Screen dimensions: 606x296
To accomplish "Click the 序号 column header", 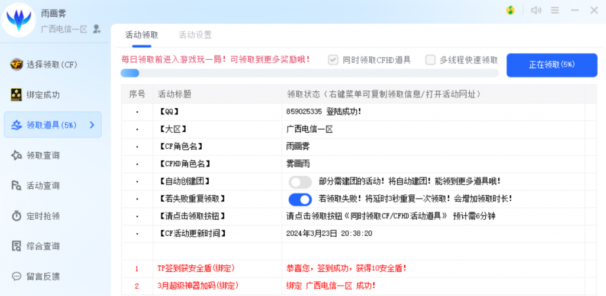I will 137,94.
